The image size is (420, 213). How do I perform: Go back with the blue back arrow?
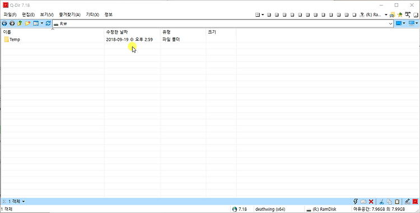pos(4,23)
